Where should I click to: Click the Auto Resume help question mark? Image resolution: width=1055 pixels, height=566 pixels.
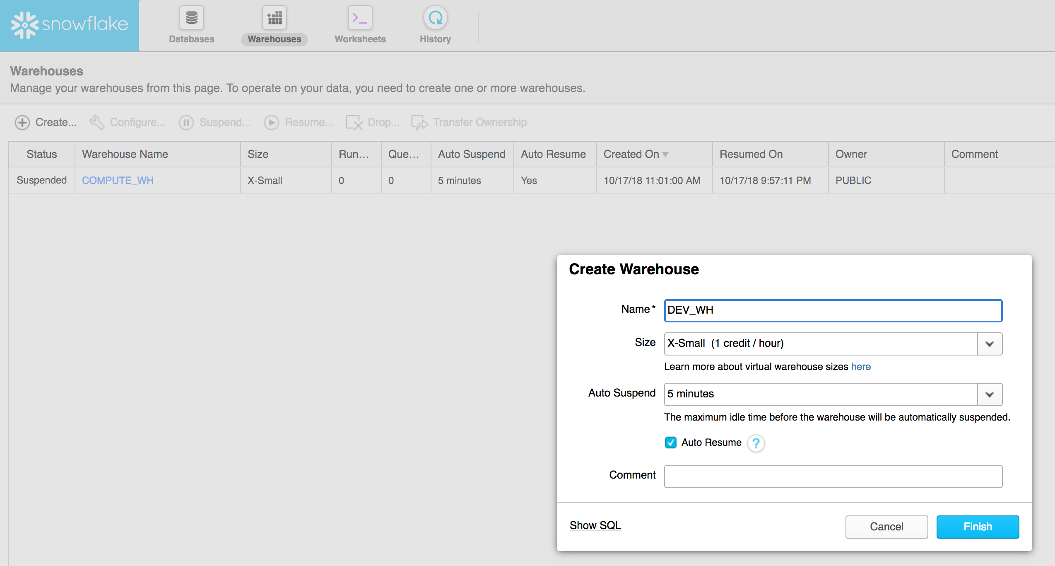pos(756,443)
